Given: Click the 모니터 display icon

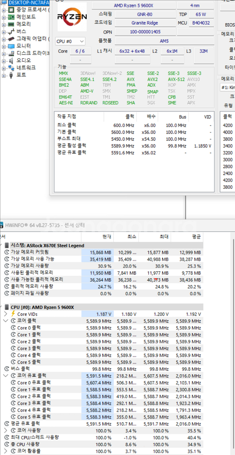Looking at the screenshot, I should (11, 46).
